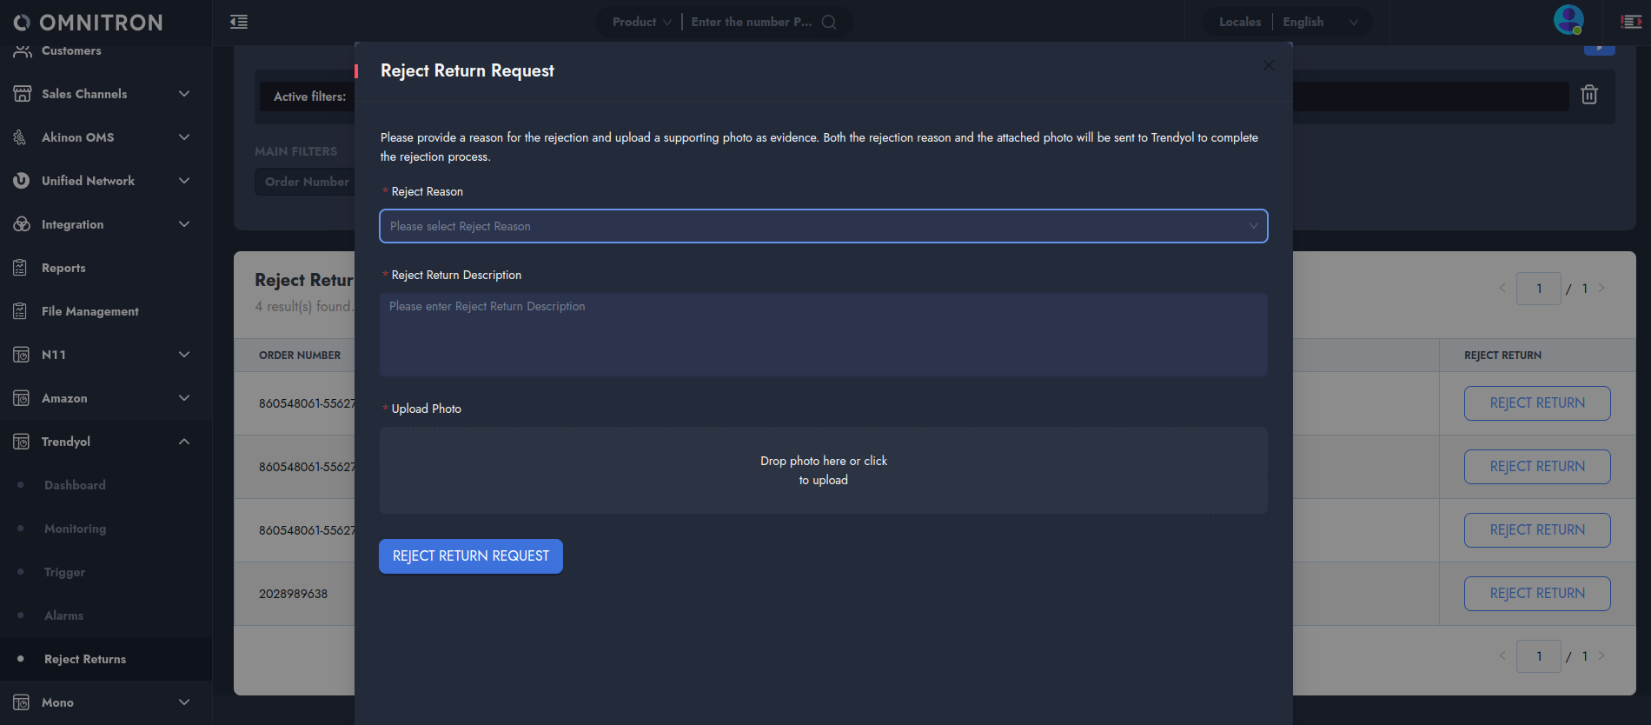The height and width of the screenshot is (725, 1651).
Task: Open the user profile avatar
Action: 1568,19
